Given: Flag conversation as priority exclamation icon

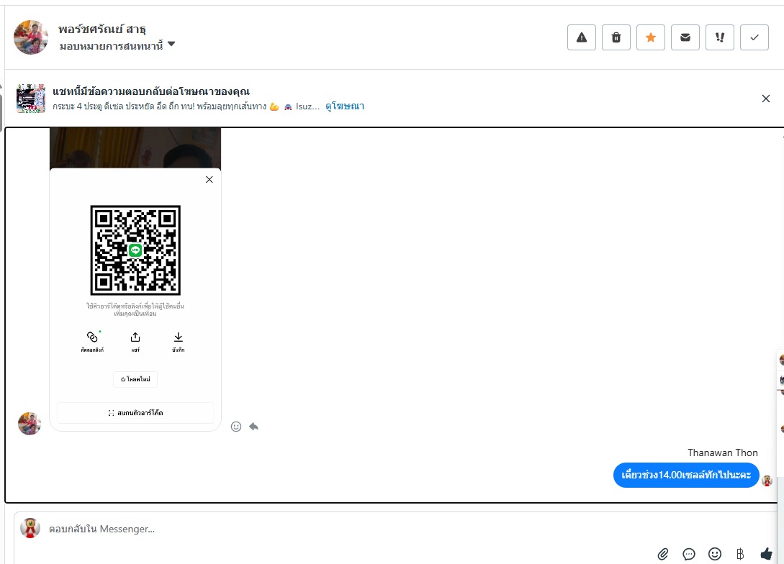Looking at the screenshot, I should point(719,37).
